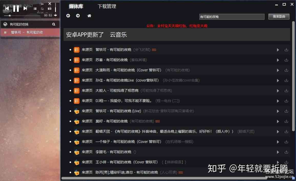
Task: Go back with the left arrow
Action: [x=68, y=16]
